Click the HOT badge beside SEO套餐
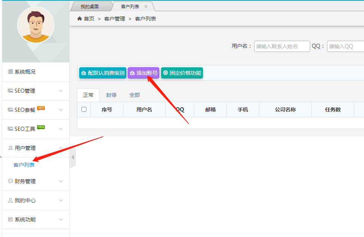 [41, 108]
